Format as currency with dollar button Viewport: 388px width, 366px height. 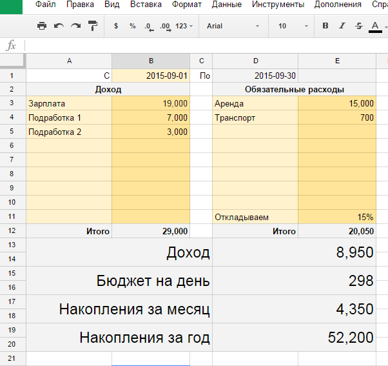[116, 26]
